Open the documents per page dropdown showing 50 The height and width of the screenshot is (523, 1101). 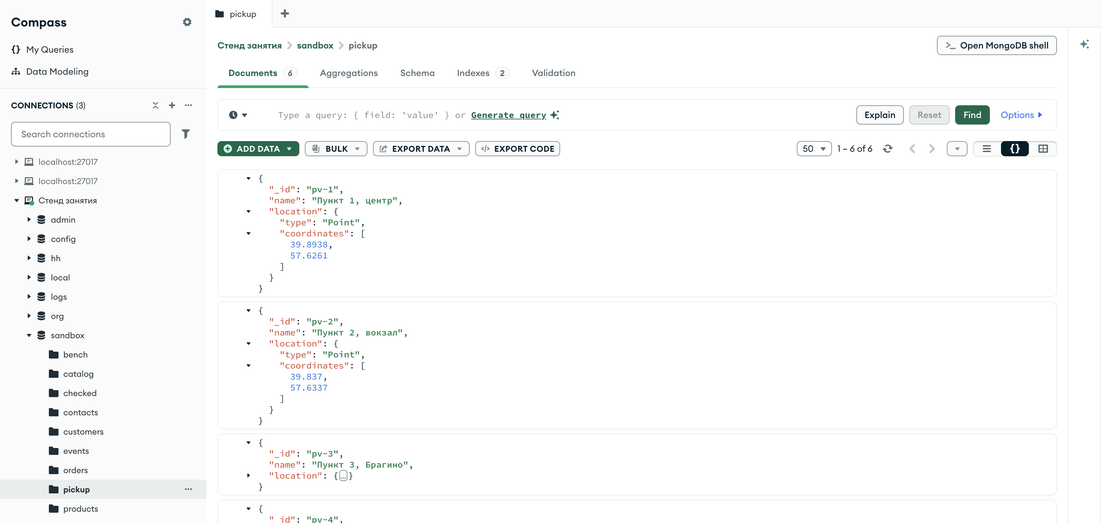coord(814,149)
